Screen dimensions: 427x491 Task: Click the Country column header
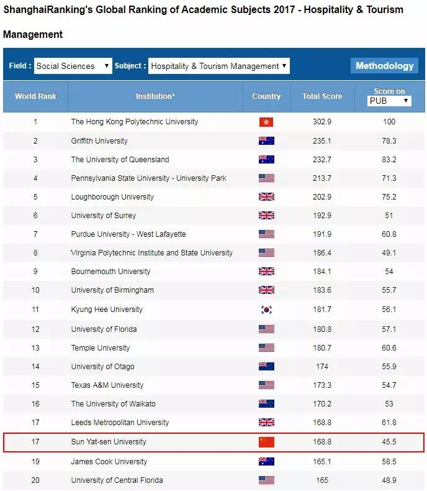click(x=266, y=96)
